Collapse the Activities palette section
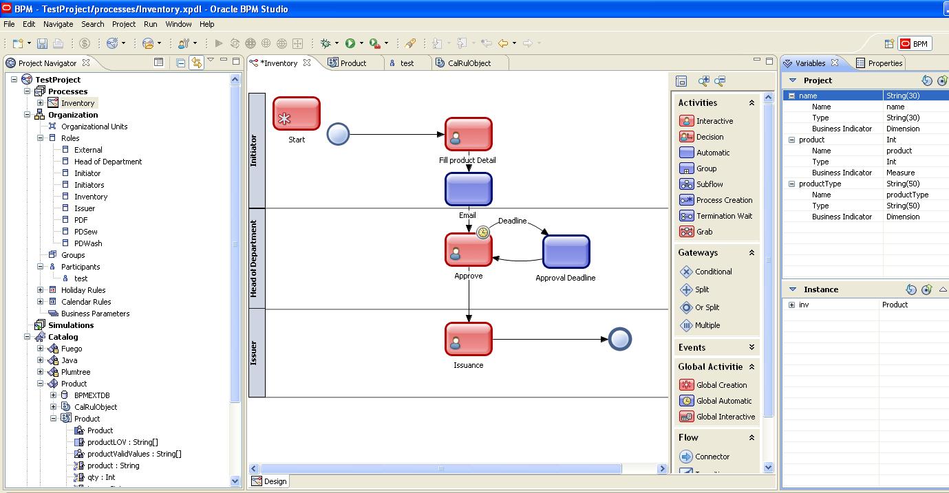The height and width of the screenshot is (493, 949). [751, 102]
